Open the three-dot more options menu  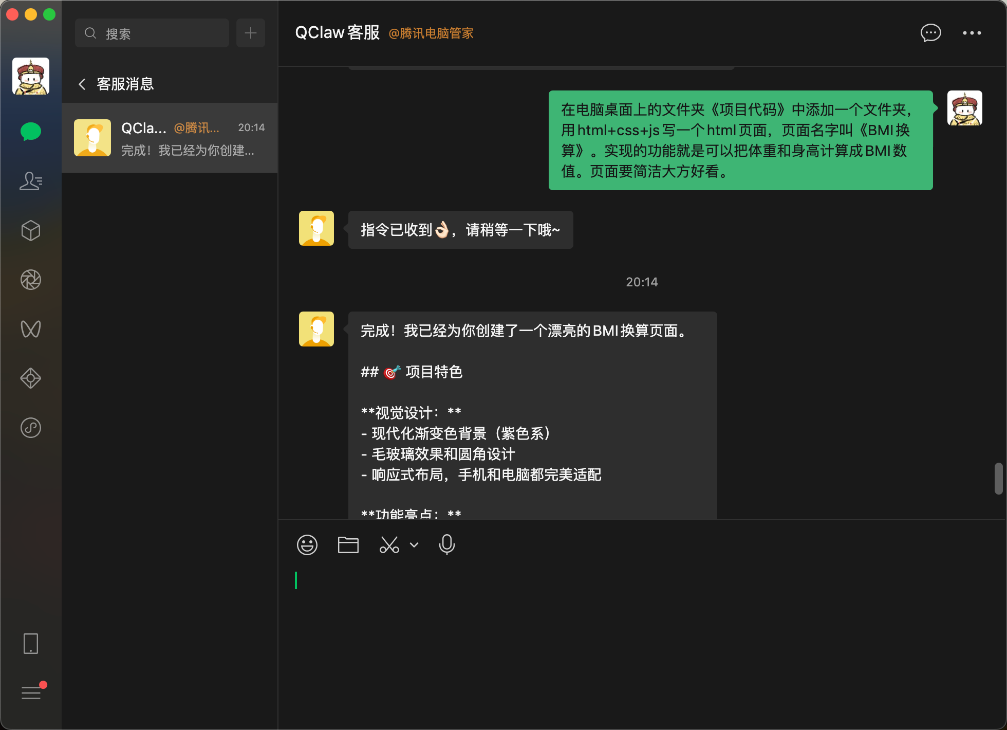pyautogui.click(x=972, y=33)
